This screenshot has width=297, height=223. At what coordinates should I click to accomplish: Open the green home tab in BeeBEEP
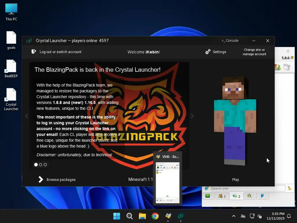point(208,196)
